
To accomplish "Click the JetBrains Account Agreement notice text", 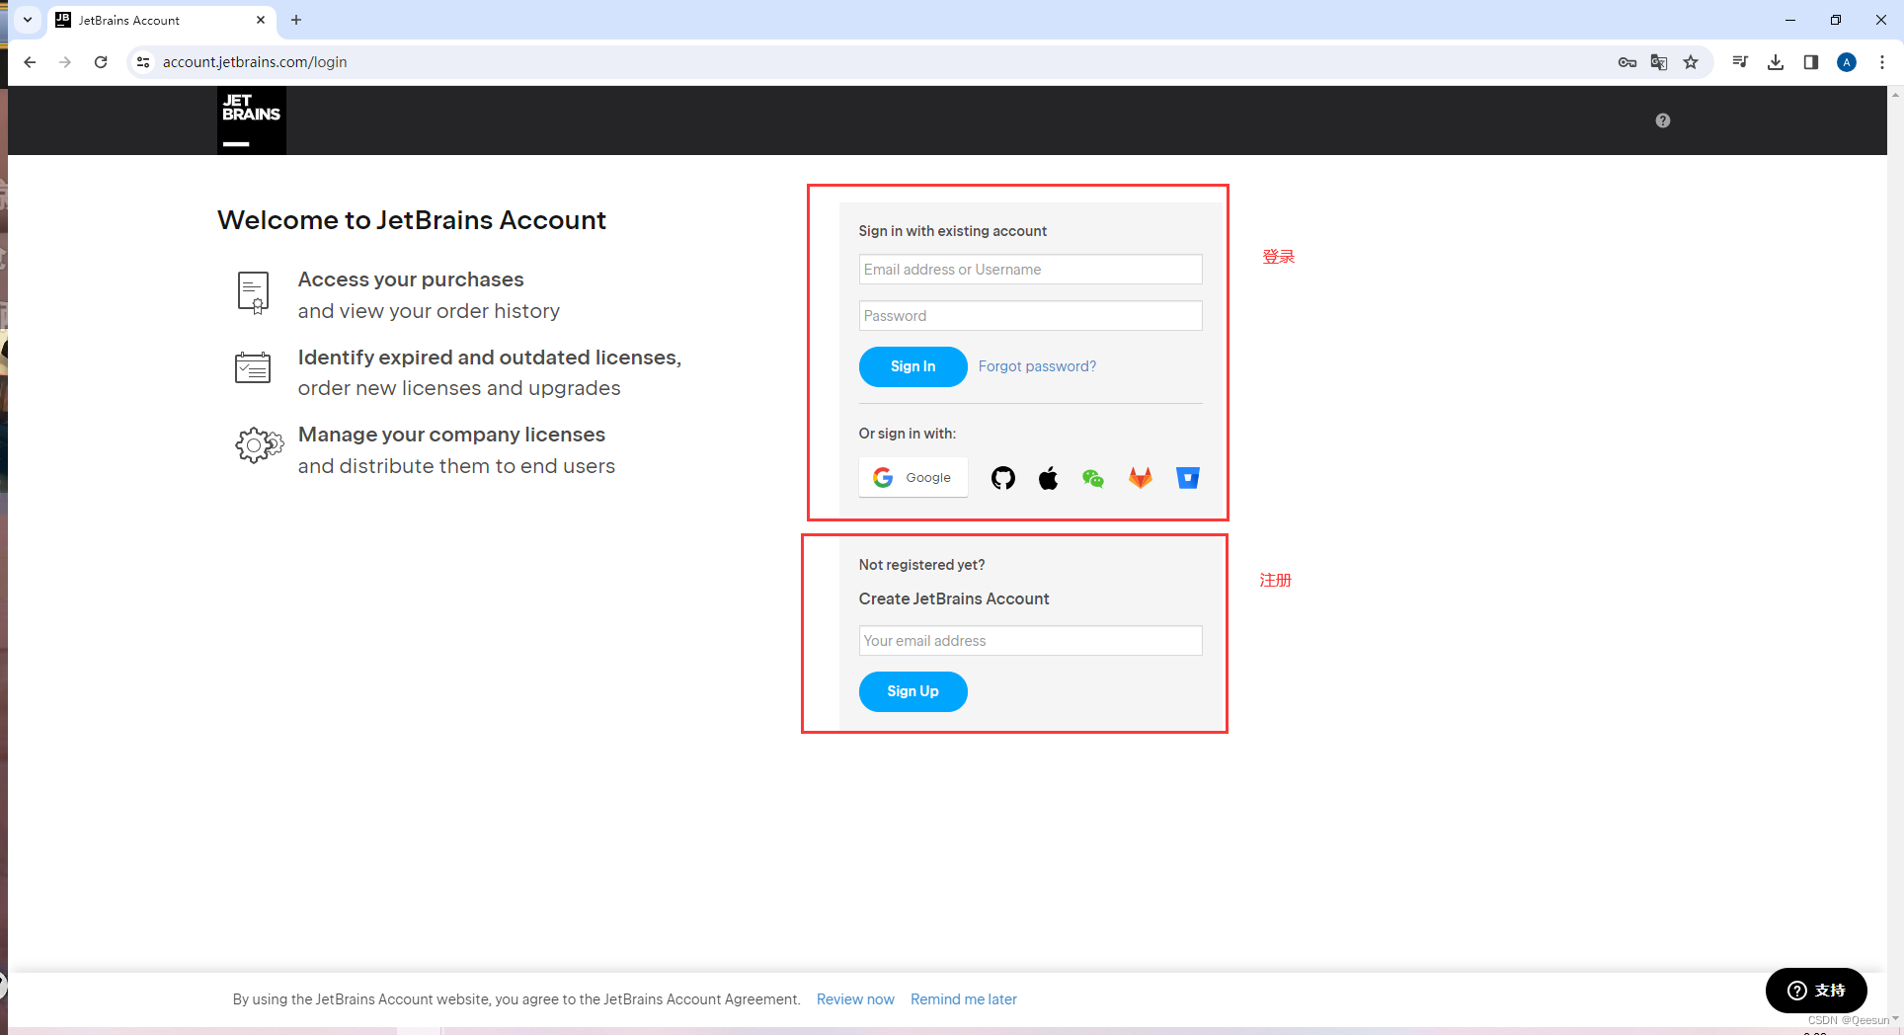I will click(516, 999).
